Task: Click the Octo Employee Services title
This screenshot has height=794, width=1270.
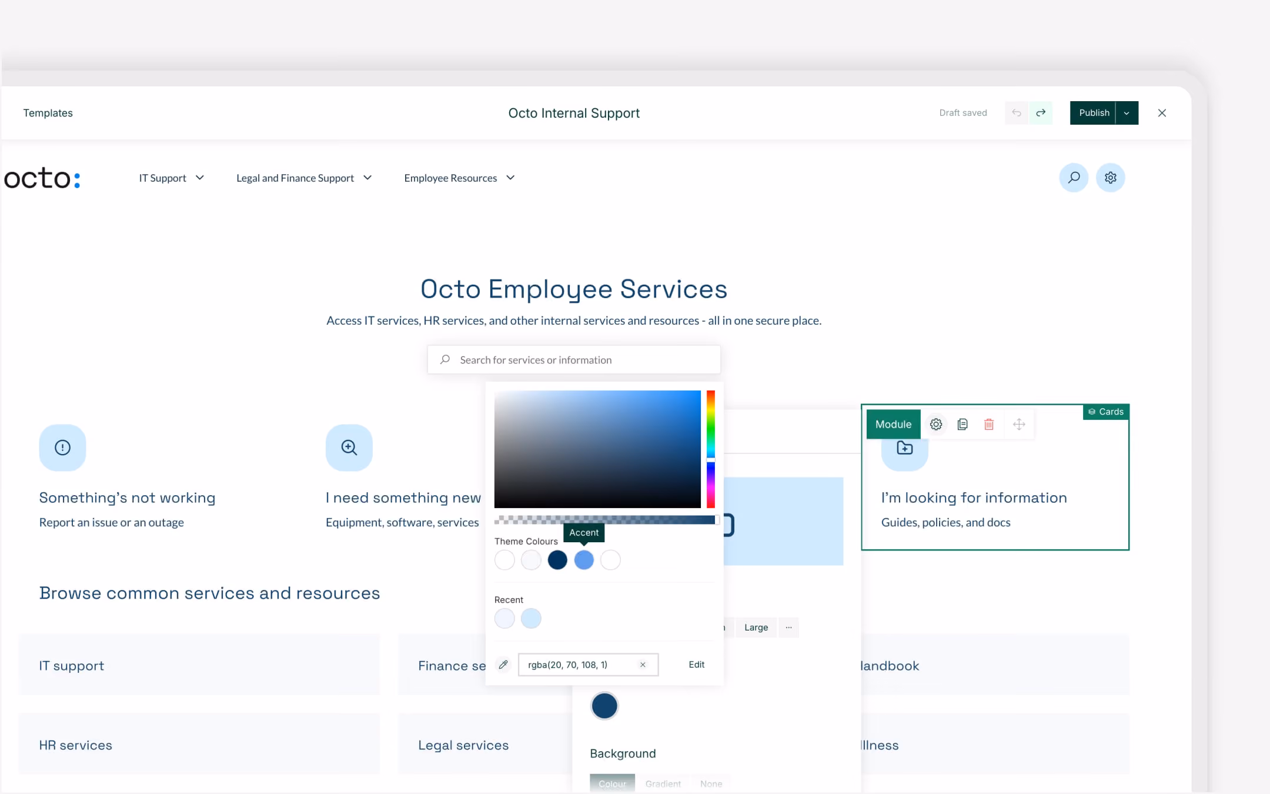Action: pyautogui.click(x=574, y=289)
